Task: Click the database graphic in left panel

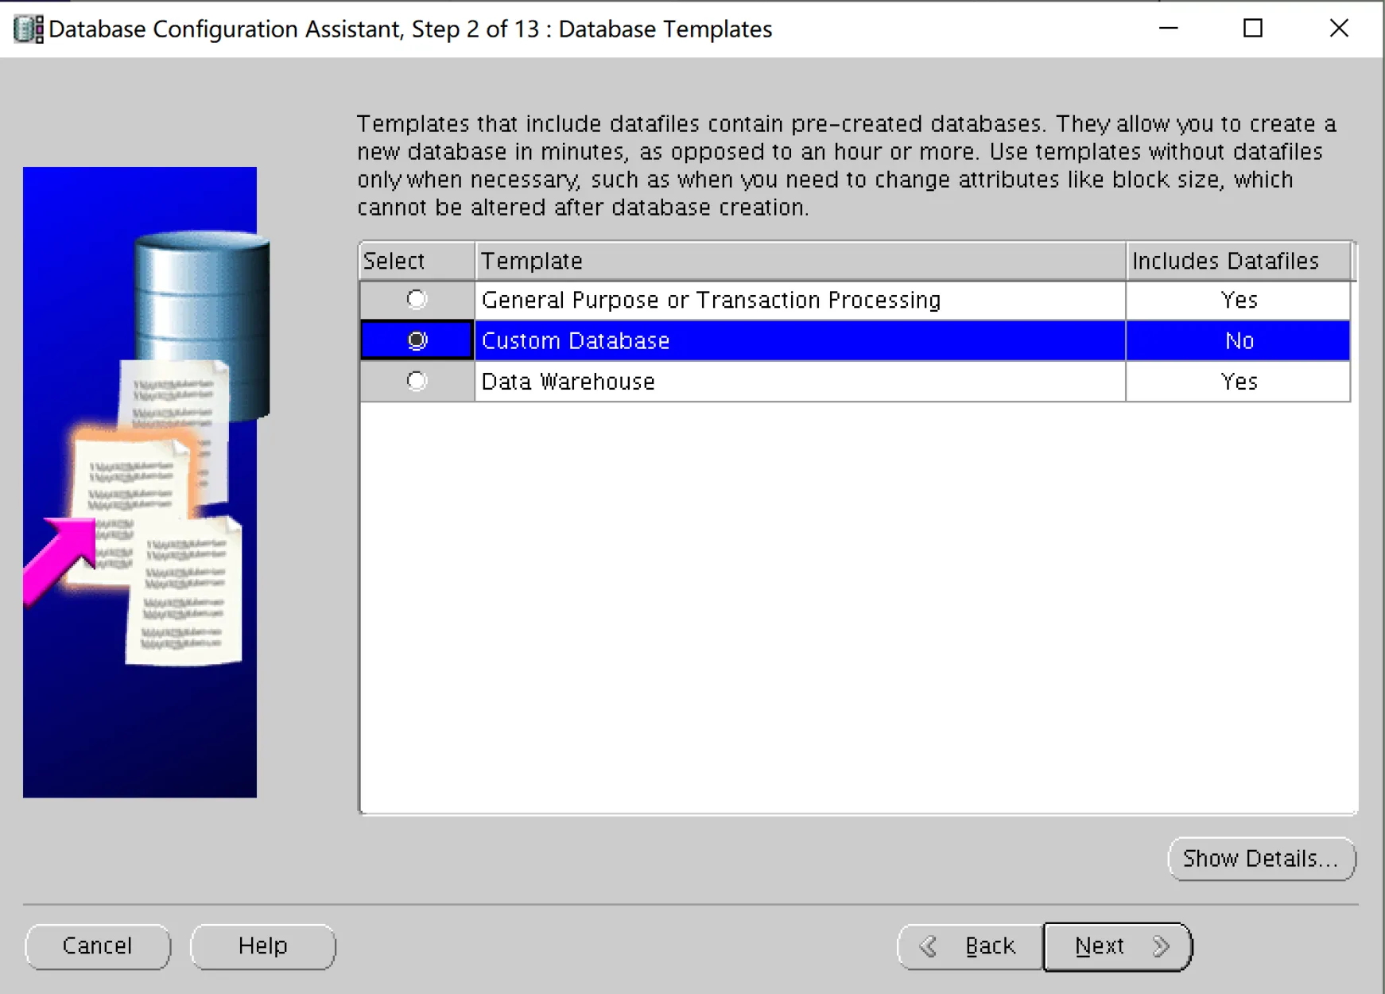Action: click(x=201, y=318)
